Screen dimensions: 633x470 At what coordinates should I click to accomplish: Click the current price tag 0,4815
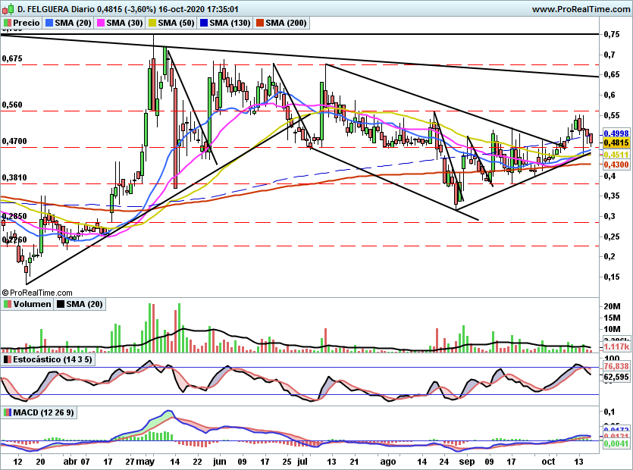[616, 143]
